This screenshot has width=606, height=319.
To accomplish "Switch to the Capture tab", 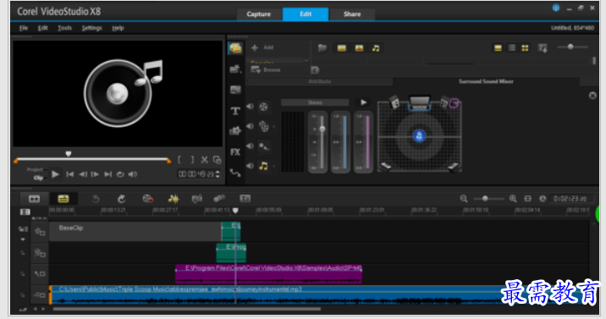I will click(259, 14).
